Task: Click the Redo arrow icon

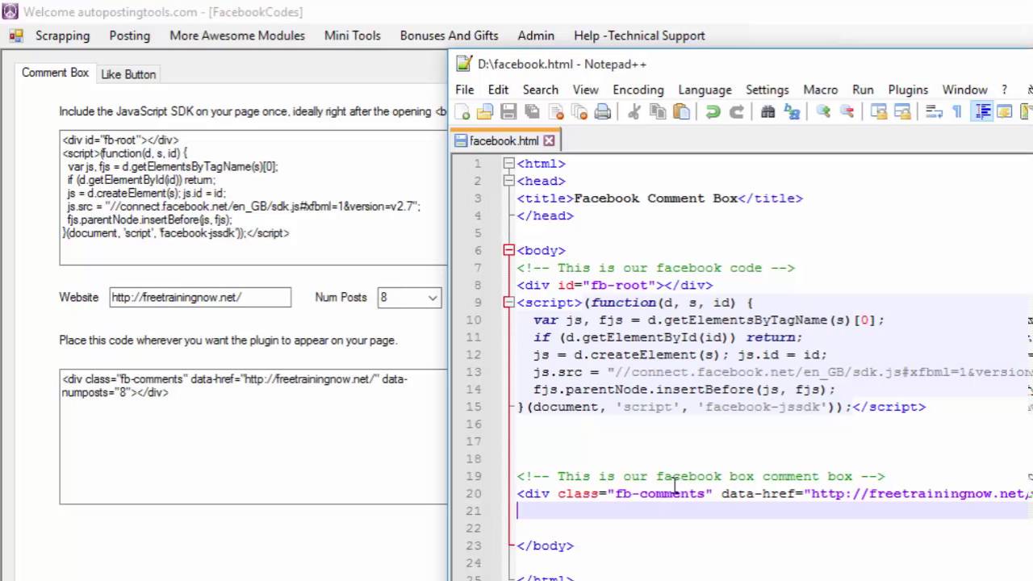Action: point(736,112)
